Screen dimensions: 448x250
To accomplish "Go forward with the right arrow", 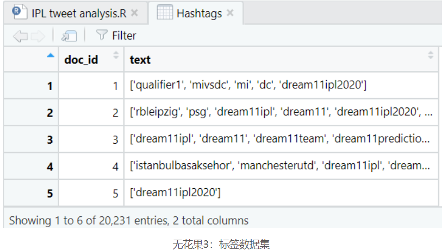I will (38, 36).
